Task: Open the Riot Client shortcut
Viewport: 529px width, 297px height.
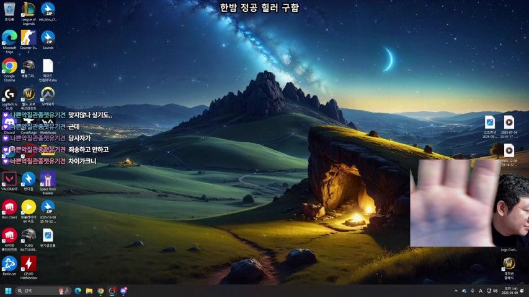Action: [9, 210]
